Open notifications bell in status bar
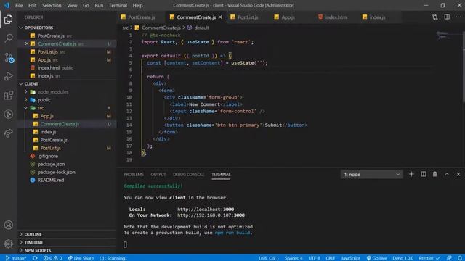The width and height of the screenshot is (465, 261). (459, 258)
